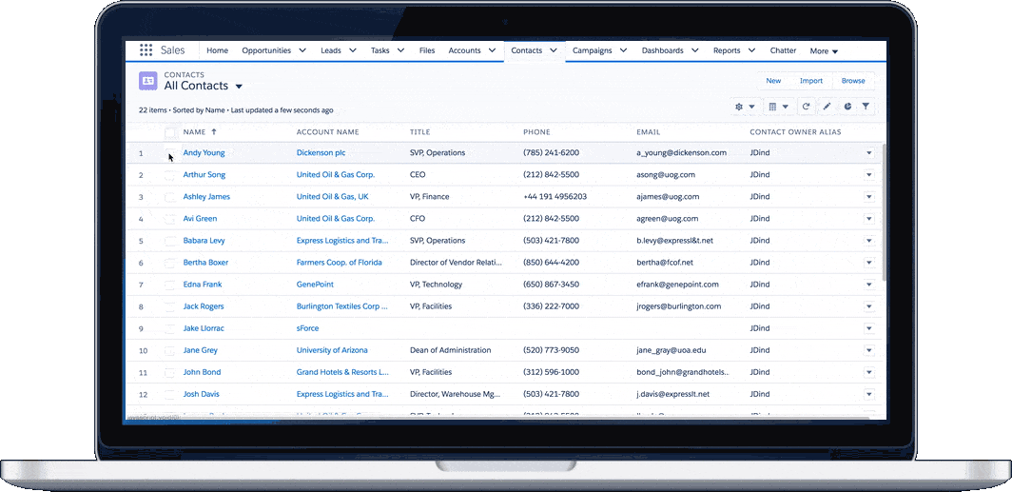Open the All Contacts list view picker
This screenshot has width=1012, height=492.
239,87
